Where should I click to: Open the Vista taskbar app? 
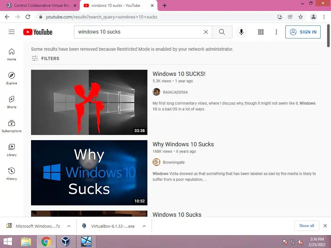[86, 242]
